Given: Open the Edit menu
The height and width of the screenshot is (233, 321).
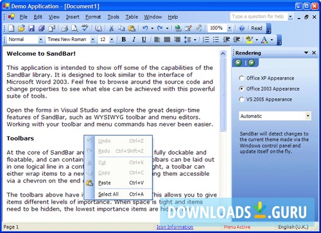Looking at the screenshot, I should tap(38, 17).
